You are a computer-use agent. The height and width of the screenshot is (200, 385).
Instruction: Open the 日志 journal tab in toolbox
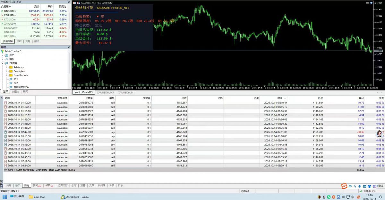(x=121, y=185)
